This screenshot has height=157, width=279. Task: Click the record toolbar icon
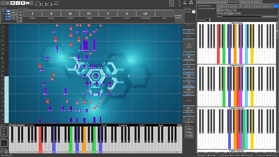point(13,3)
